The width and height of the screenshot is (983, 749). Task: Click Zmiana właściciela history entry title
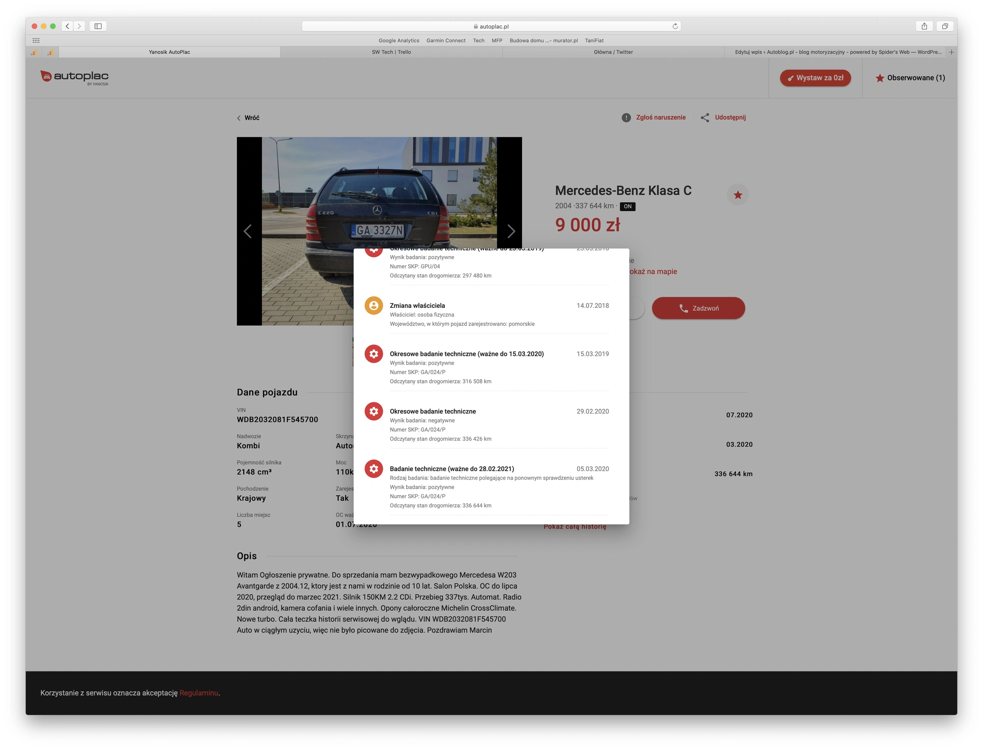tap(417, 305)
